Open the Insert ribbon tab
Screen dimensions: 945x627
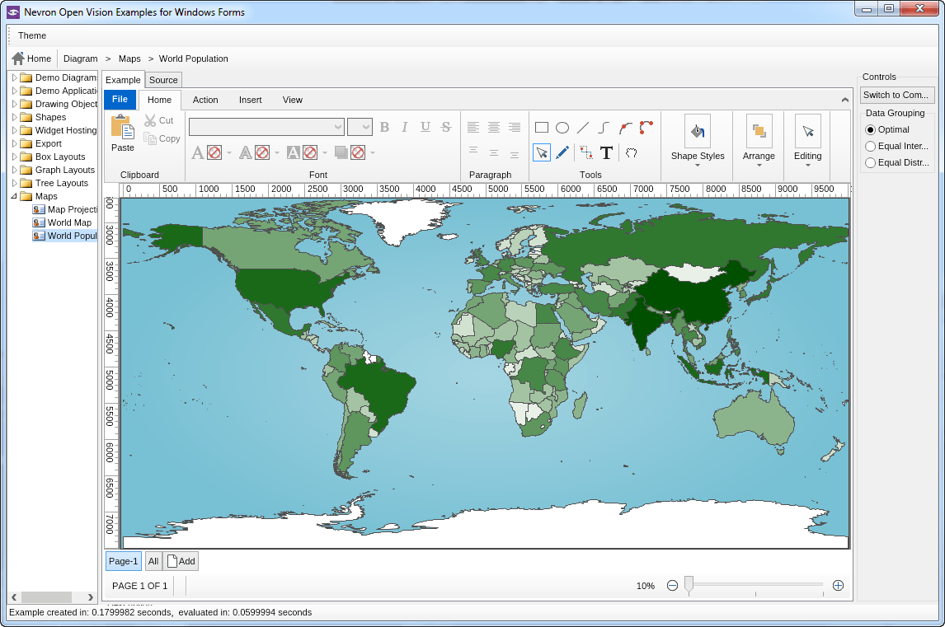pos(250,100)
